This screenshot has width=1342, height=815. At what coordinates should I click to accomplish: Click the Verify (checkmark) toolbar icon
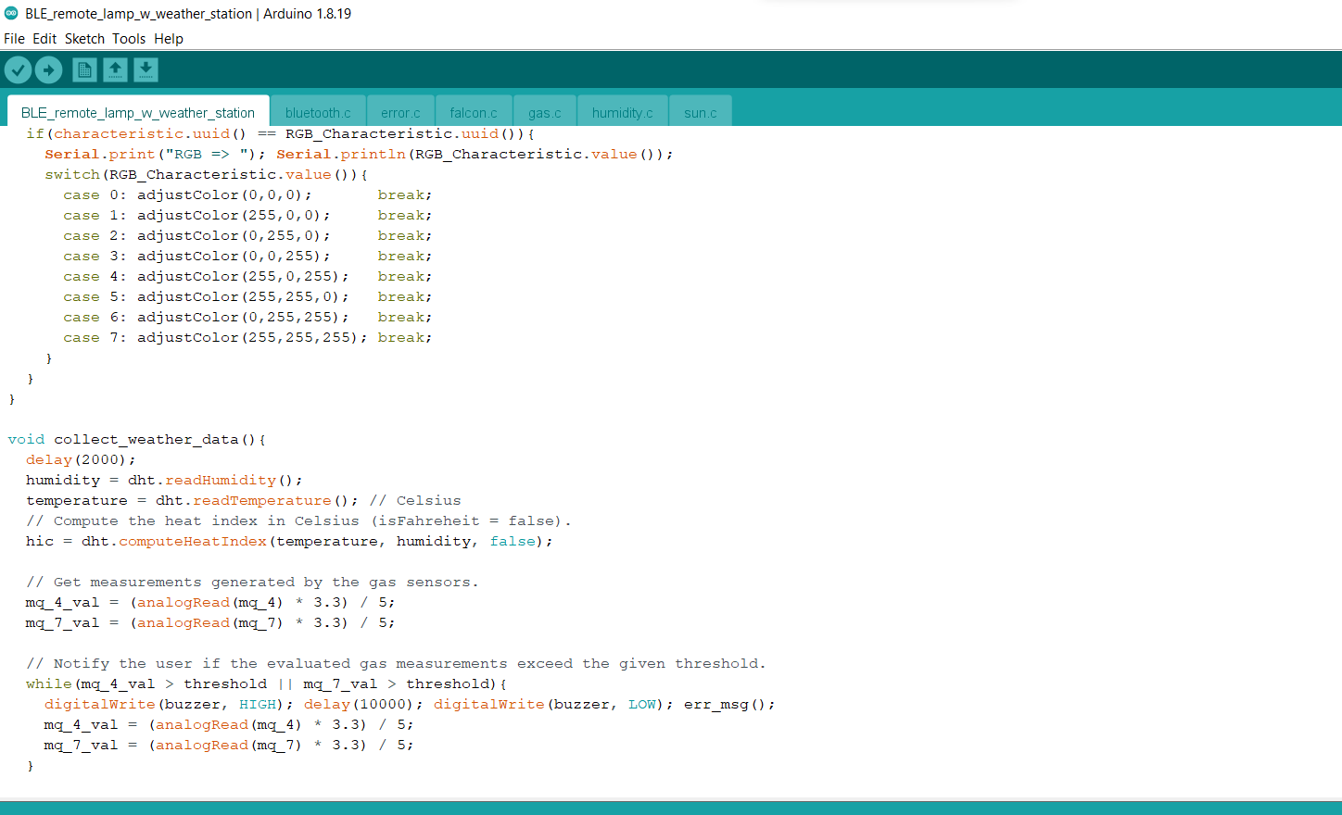18,69
